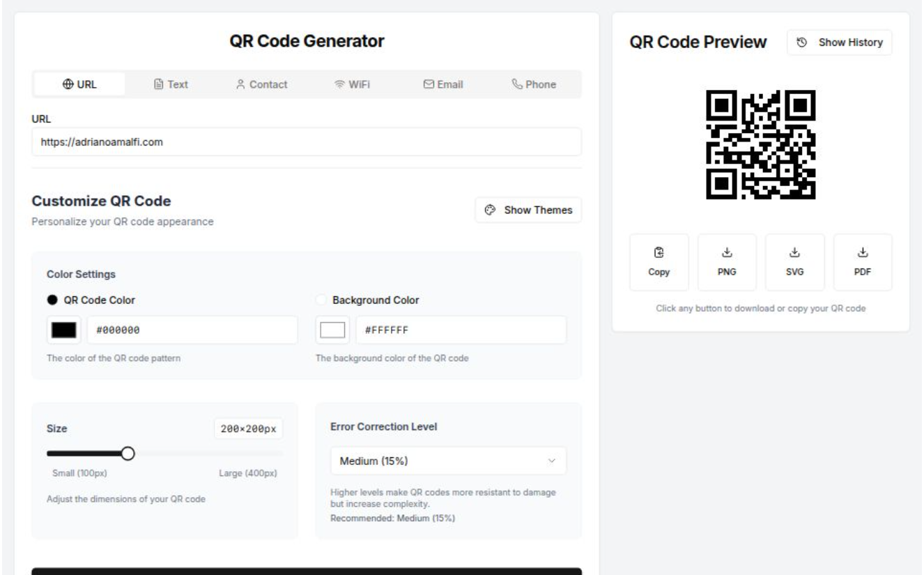Click the URL input field

[x=307, y=141]
